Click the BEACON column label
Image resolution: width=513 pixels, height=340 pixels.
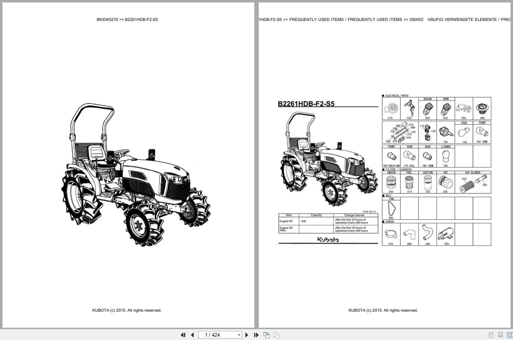pyautogui.click(x=427, y=99)
